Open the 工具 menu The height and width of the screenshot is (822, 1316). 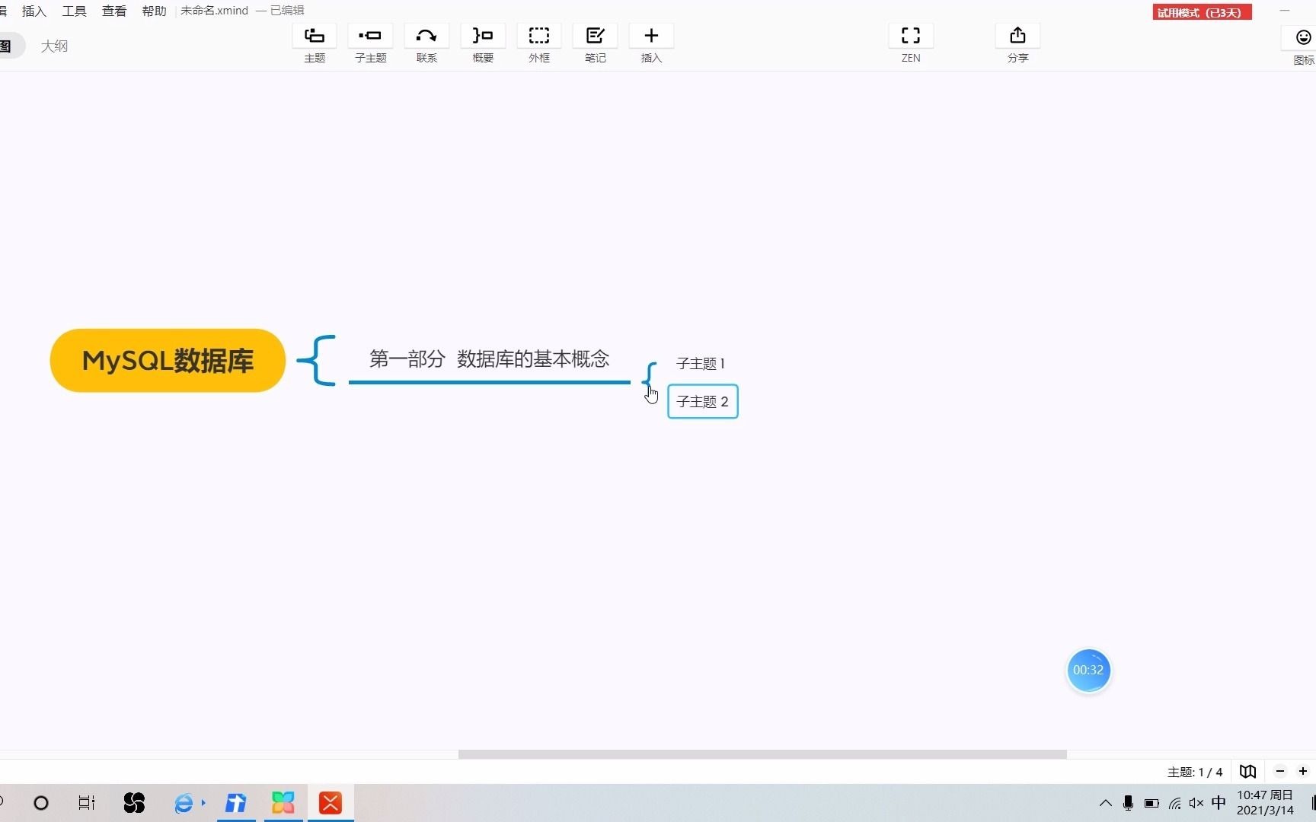pos(74,11)
